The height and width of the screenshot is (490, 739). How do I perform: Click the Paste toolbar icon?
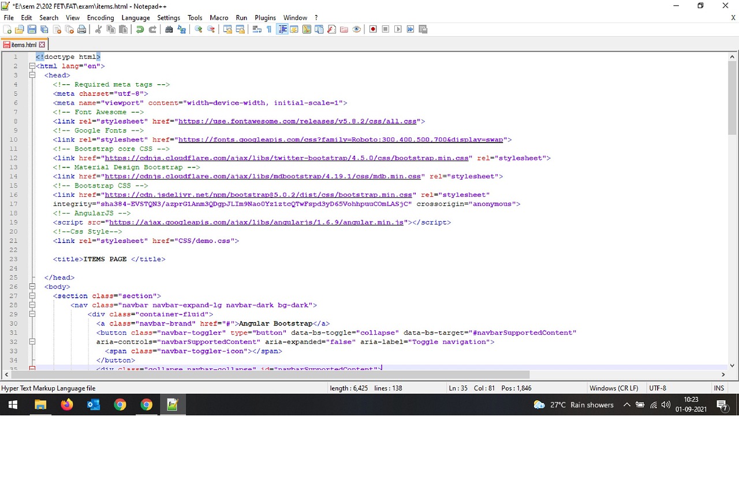click(x=123, y=29)
